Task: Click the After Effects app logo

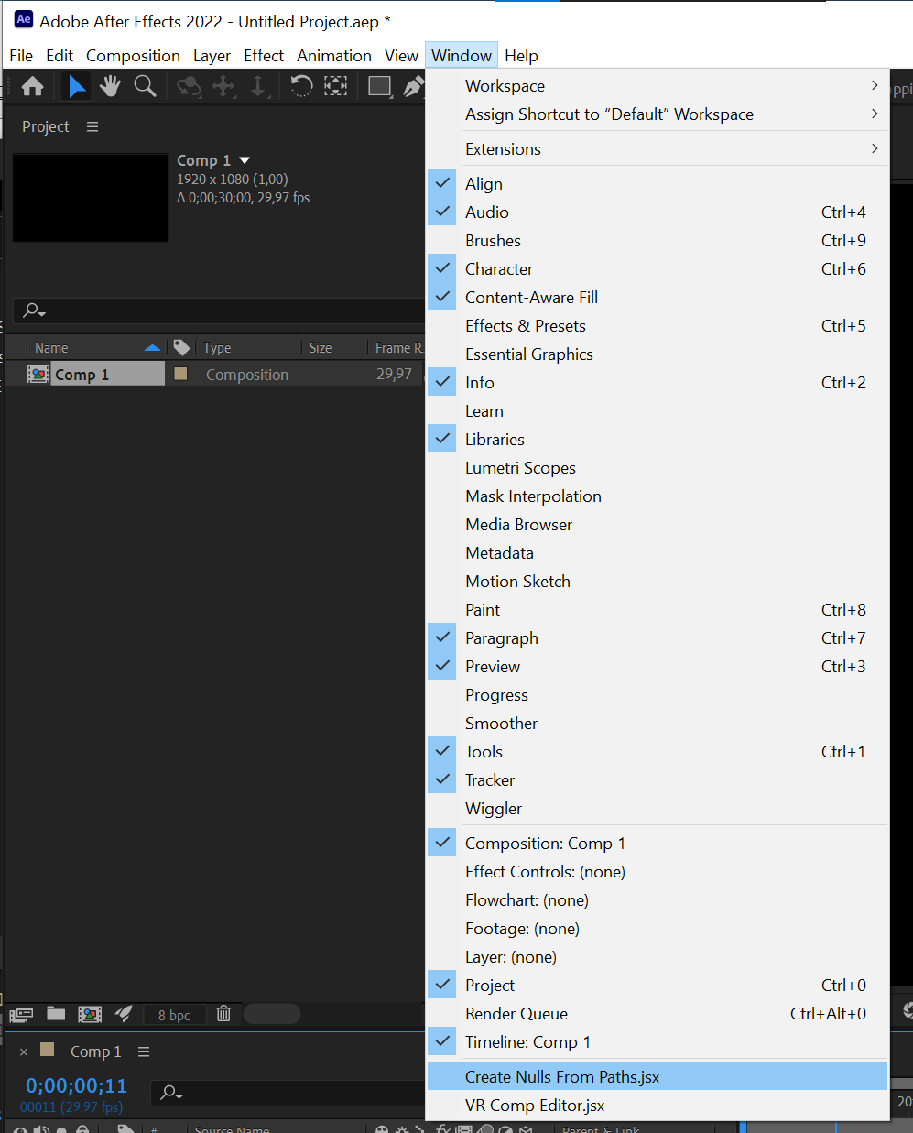Action: point(24,19)
